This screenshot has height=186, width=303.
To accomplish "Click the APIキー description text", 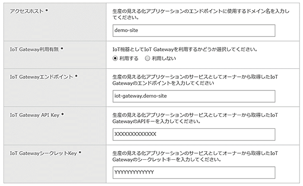I will [x=195, y=118].
